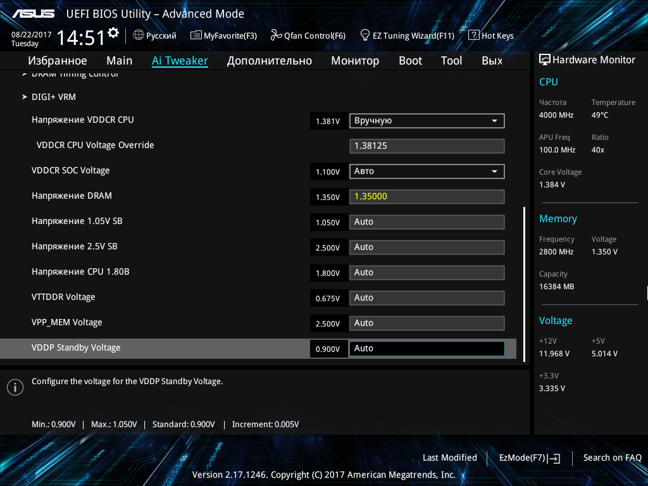Click the 5.014 V reading
Viewport: 648px width, 486px height.
(604, 354)
